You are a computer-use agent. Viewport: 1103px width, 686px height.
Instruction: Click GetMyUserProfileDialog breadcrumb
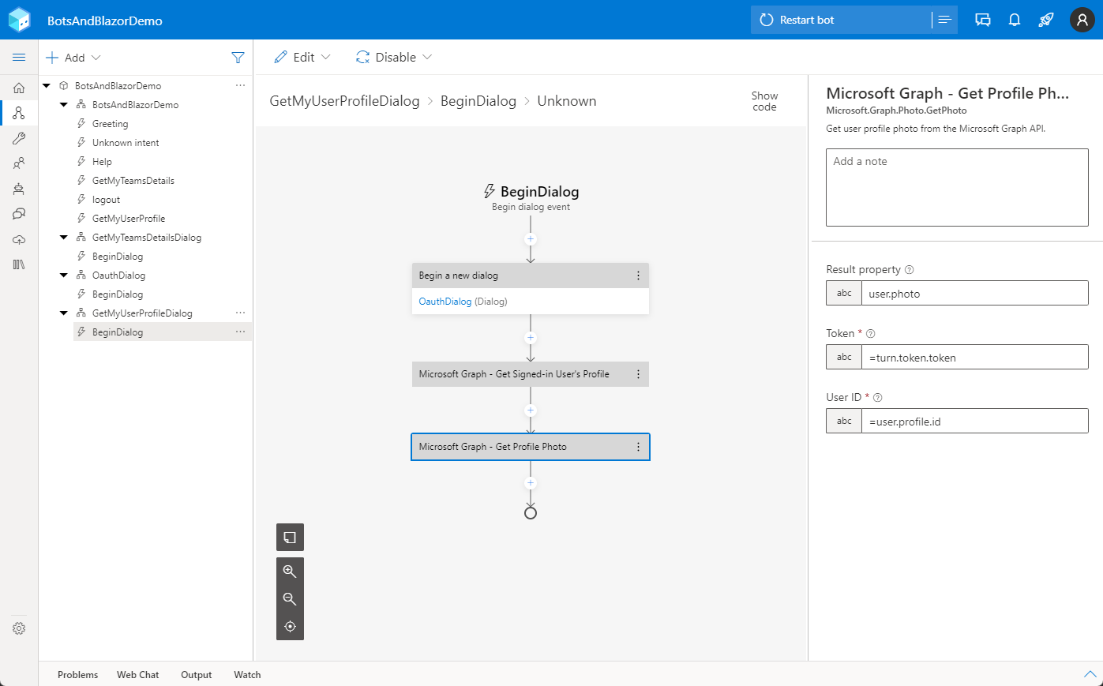click(x=344, y=101)
